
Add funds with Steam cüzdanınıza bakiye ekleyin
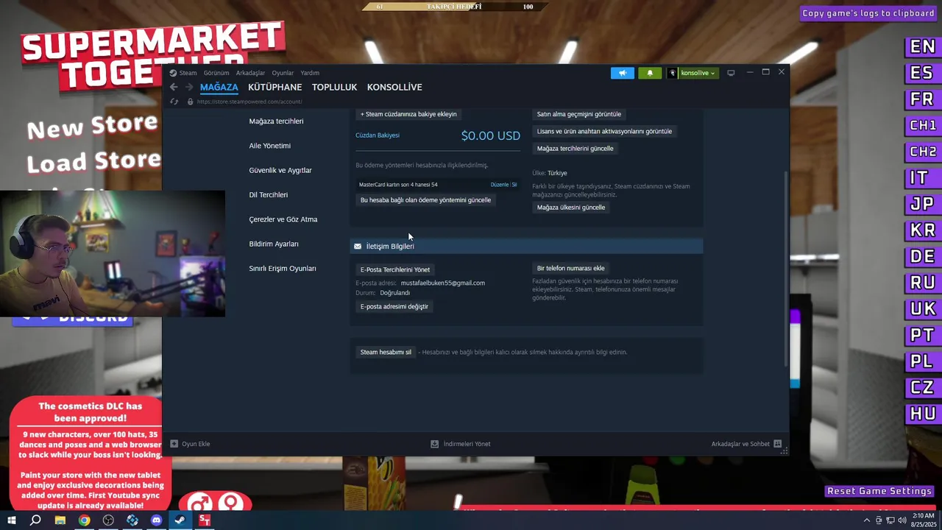(408, 114)
